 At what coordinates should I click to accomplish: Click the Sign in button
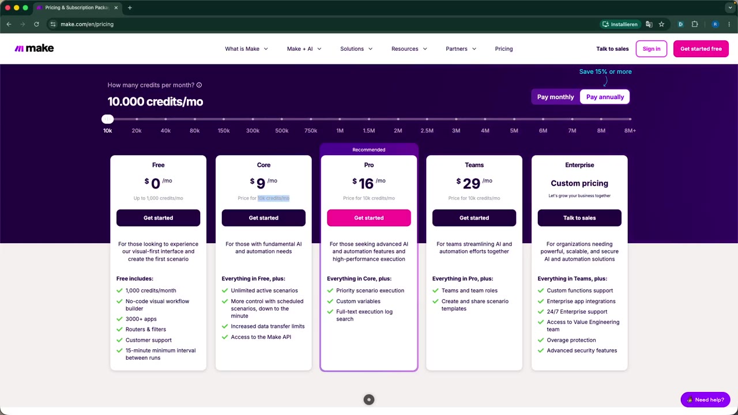coord(652,49)
